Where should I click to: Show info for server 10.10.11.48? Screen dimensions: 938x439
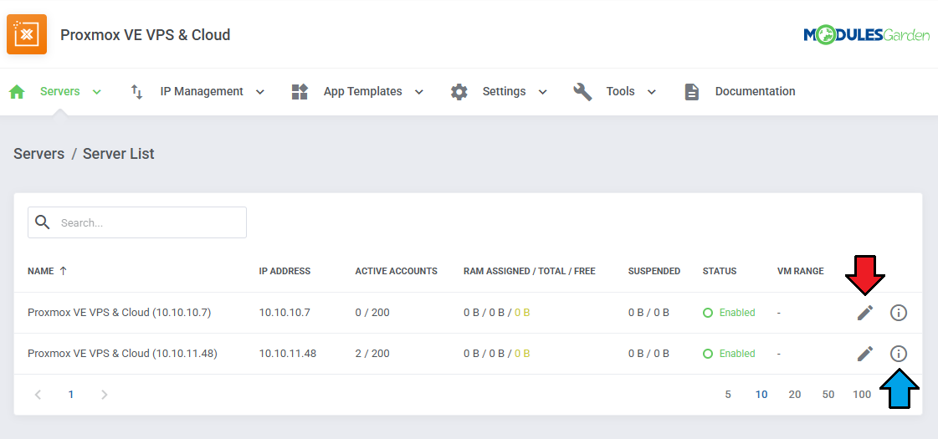click(x=899, y=354)
